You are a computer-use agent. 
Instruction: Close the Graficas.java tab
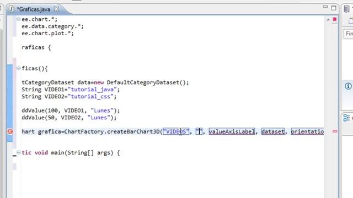[x=56, y=9]
